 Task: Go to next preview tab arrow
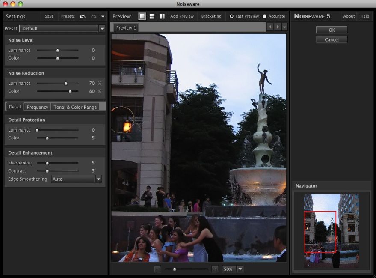tap(277, 27)
